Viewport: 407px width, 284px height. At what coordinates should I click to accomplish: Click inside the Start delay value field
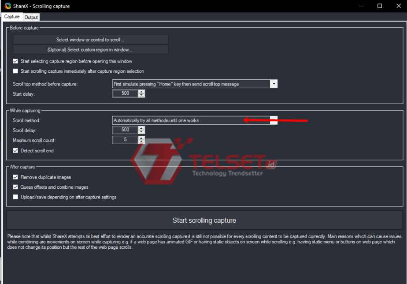[x=126, y=93]
